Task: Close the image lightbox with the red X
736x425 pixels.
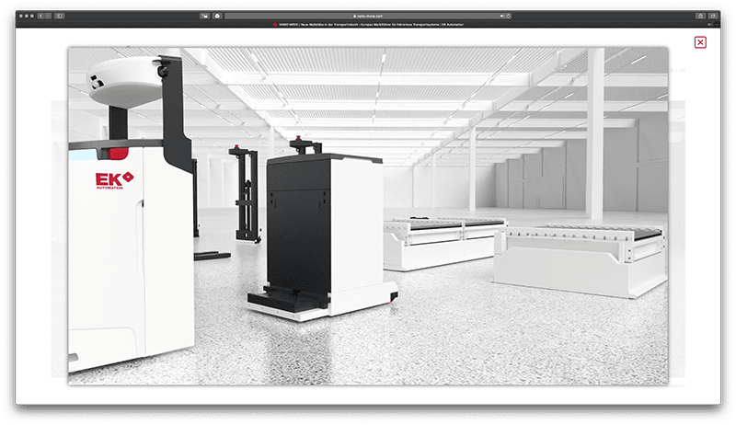Action: point(700,42)
